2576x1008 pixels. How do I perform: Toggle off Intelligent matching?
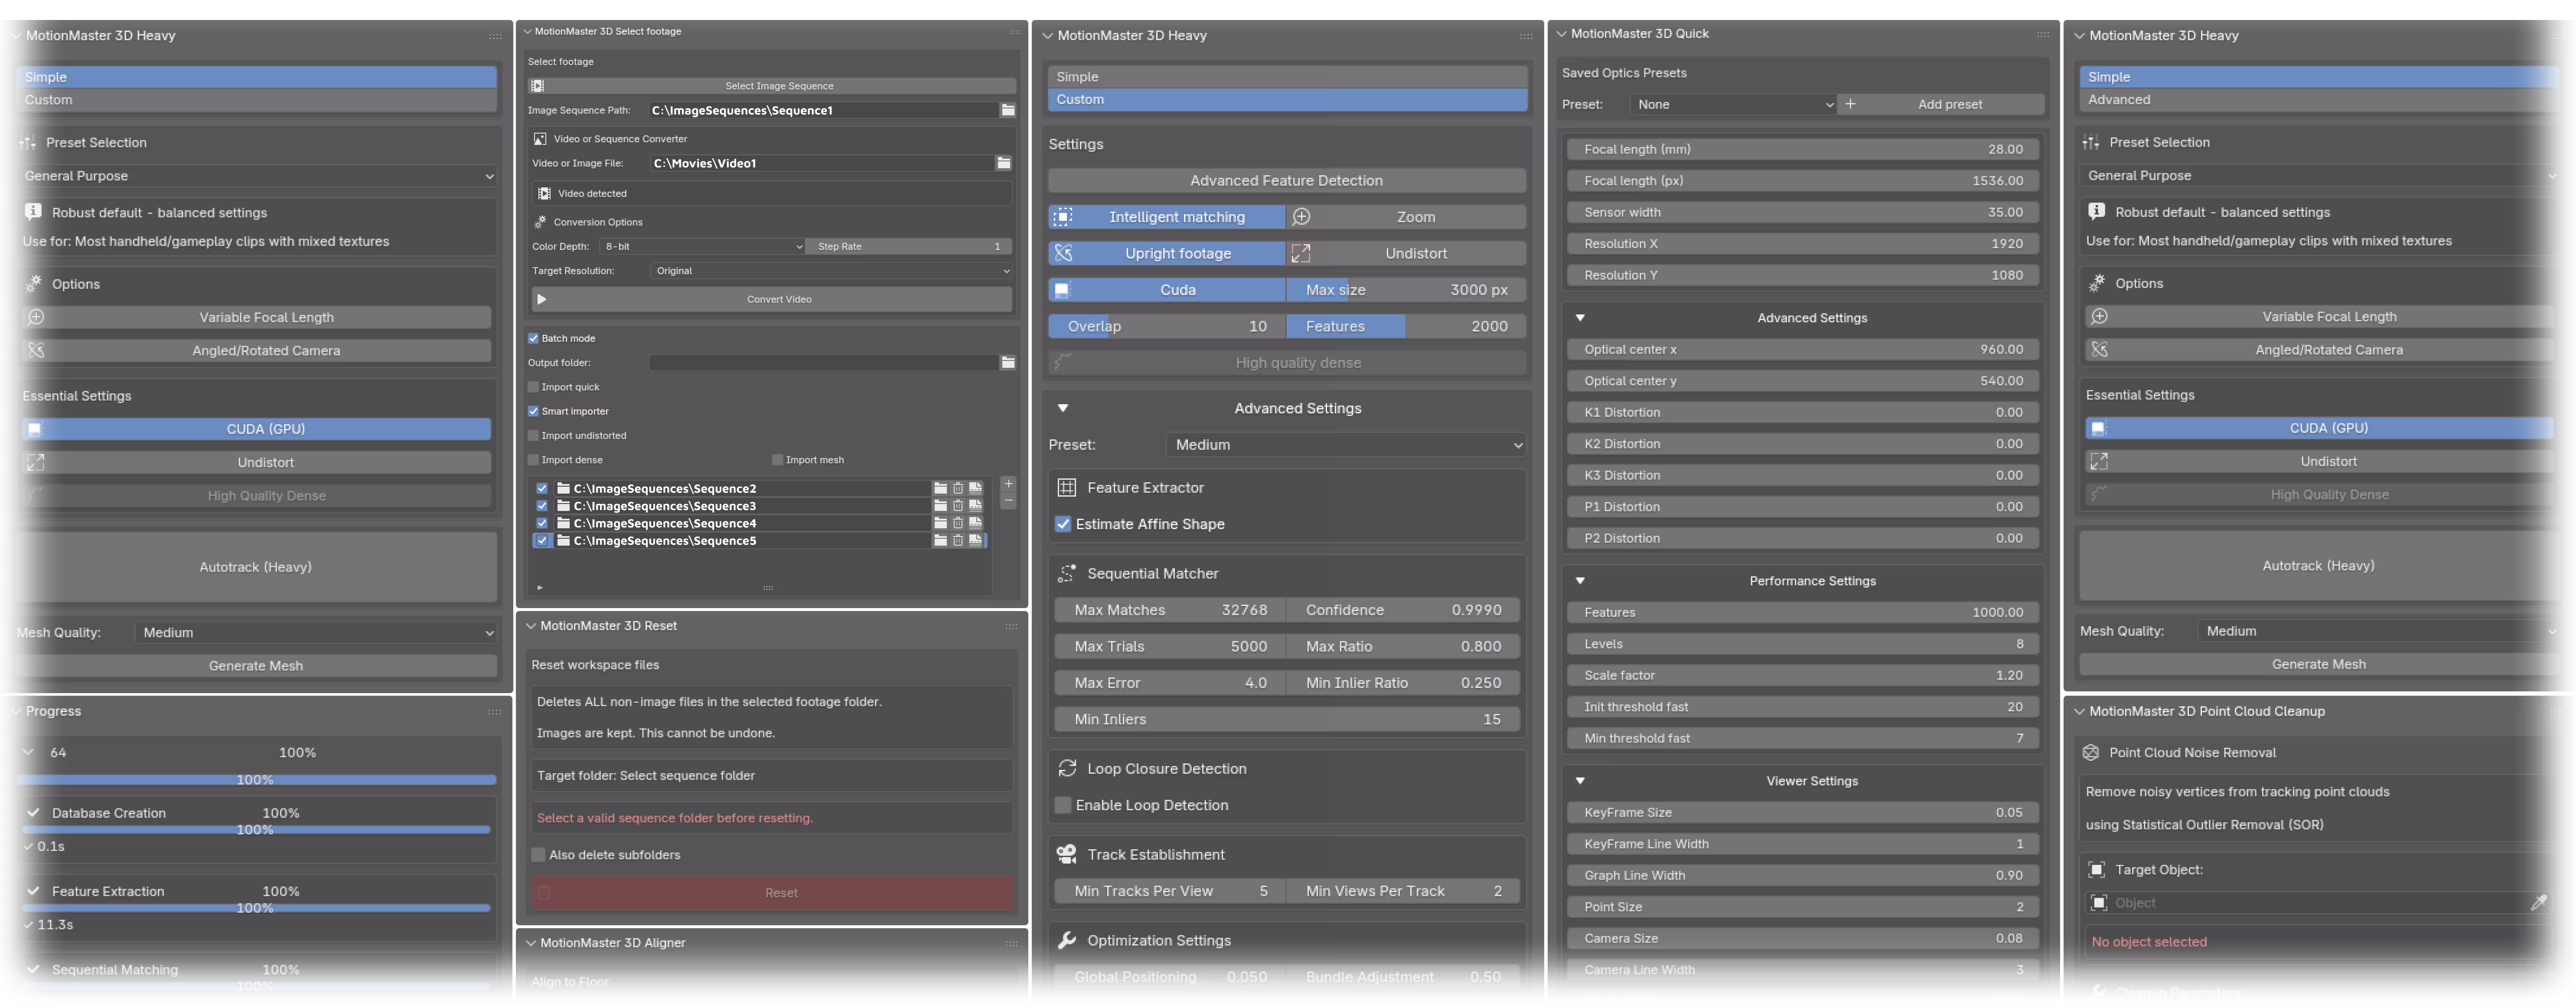click(1166, 217)
